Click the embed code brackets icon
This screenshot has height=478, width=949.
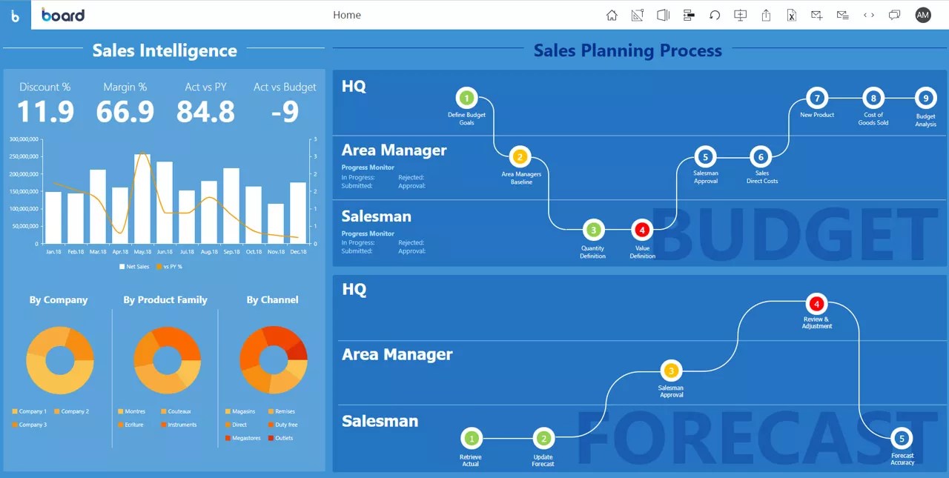pos(869,15)
